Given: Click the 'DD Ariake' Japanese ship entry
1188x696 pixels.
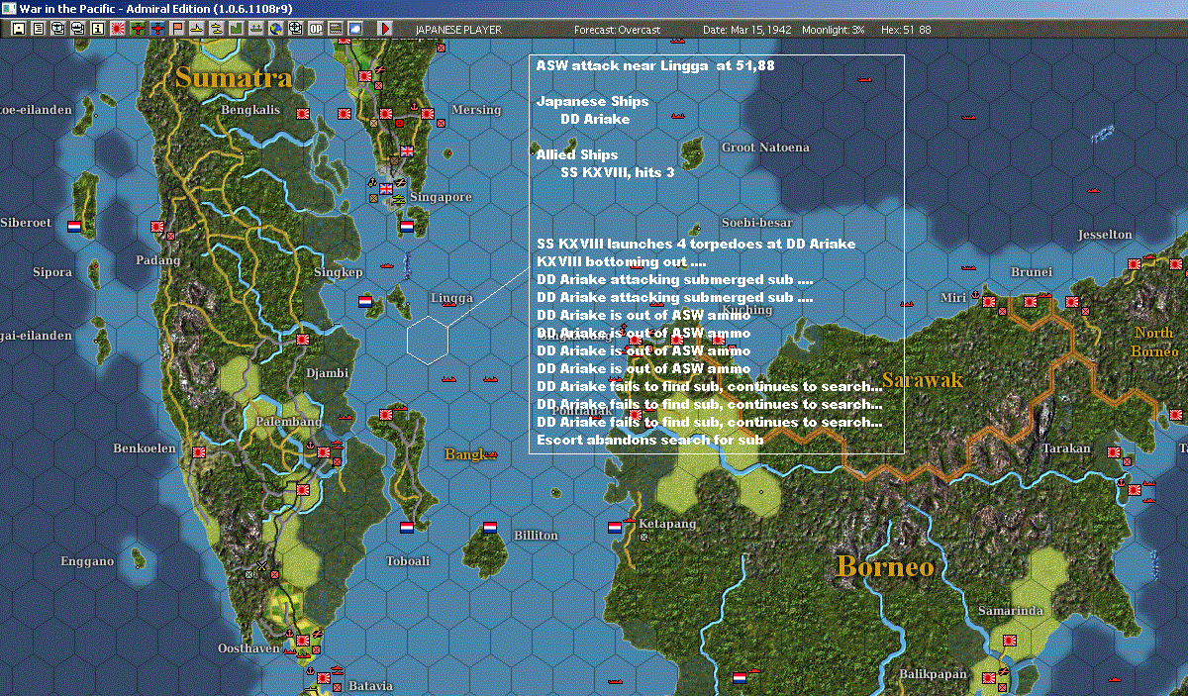Looking at the screenshot, I should [x=595, y=119].
